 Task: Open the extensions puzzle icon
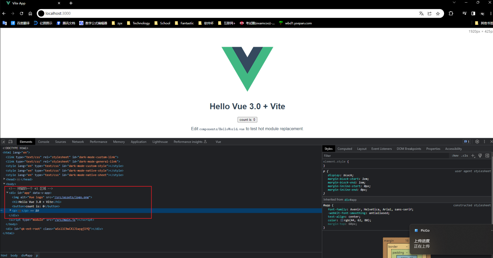tap(451, 13)
